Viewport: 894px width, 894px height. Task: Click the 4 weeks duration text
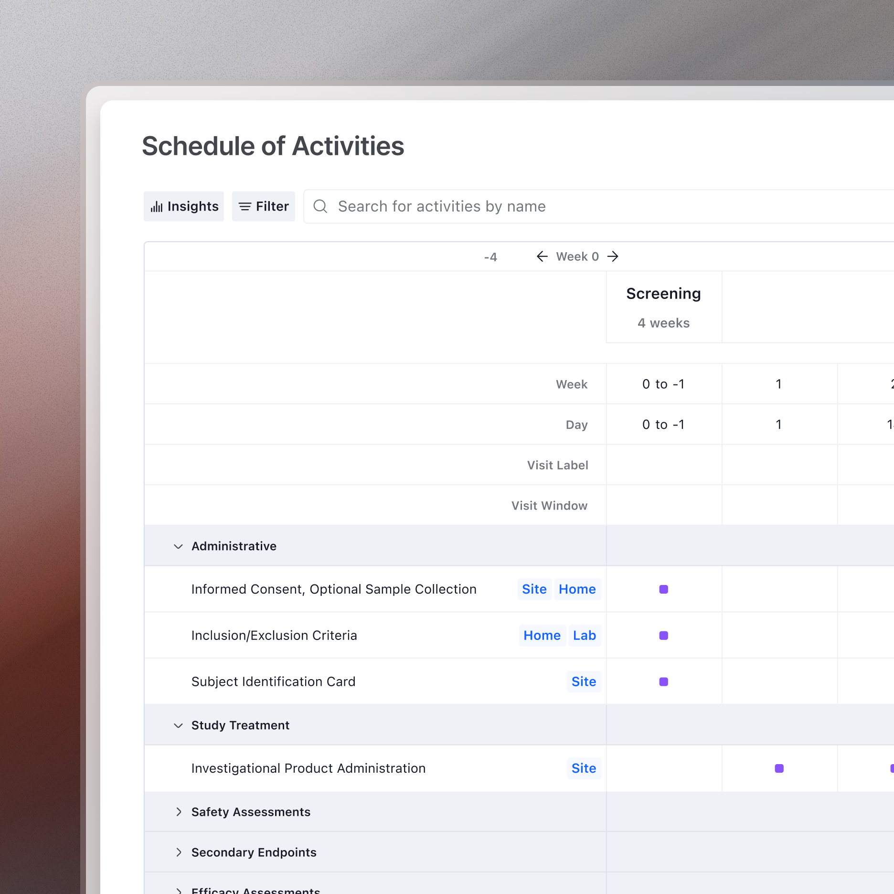(x=663, y=323)
